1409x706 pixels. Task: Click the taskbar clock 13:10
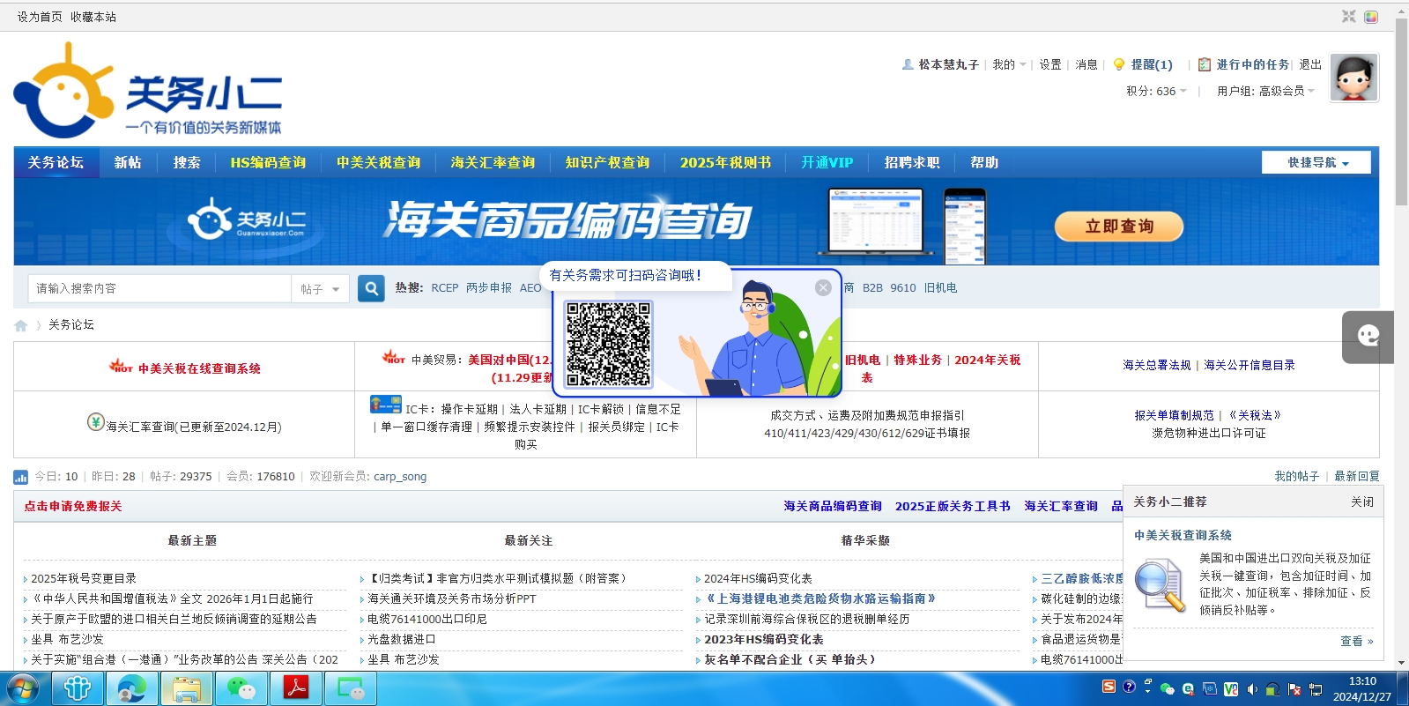click(1362, 681)
